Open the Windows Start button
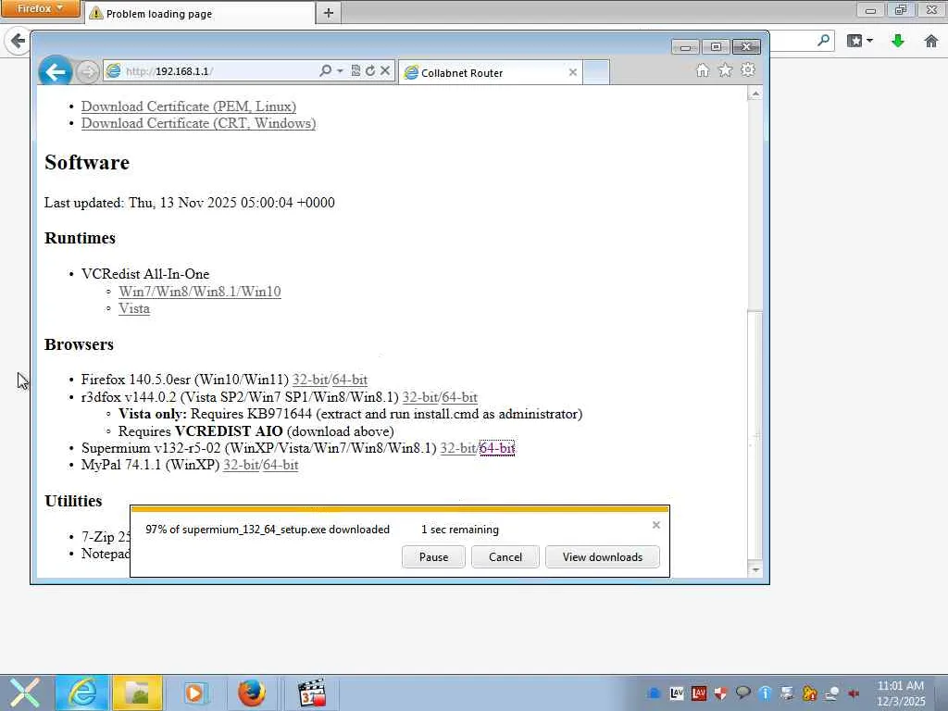948x711 pixels. point(23,692)
